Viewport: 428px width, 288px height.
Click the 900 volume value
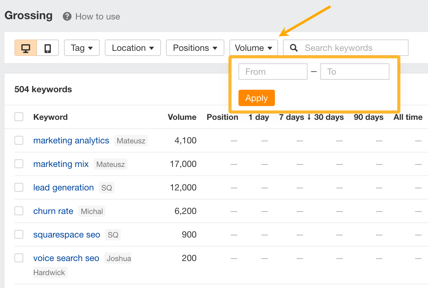(x=189, y=234)
